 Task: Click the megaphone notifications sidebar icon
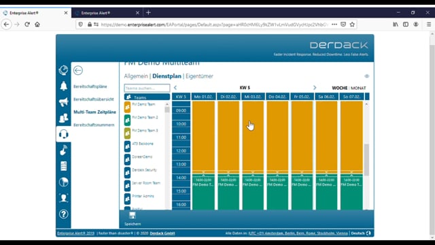63,102
